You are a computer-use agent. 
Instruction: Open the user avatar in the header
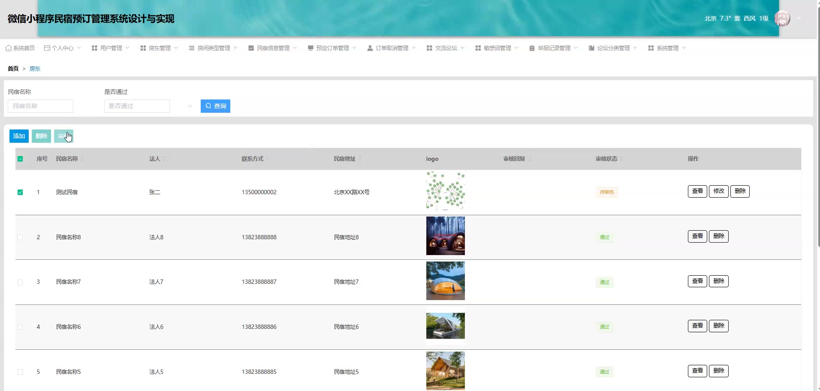tap(782, 18)
